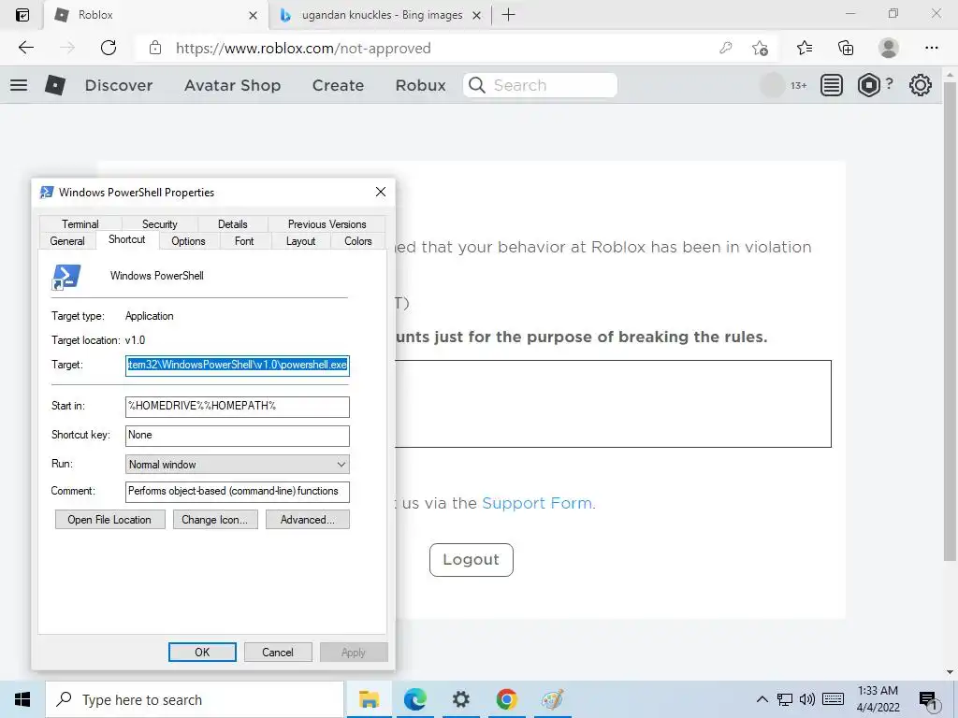The width and height of the screenshot is (958, 718).
Task: Launch File Explorer from taskbar
Action: point(369,699)
